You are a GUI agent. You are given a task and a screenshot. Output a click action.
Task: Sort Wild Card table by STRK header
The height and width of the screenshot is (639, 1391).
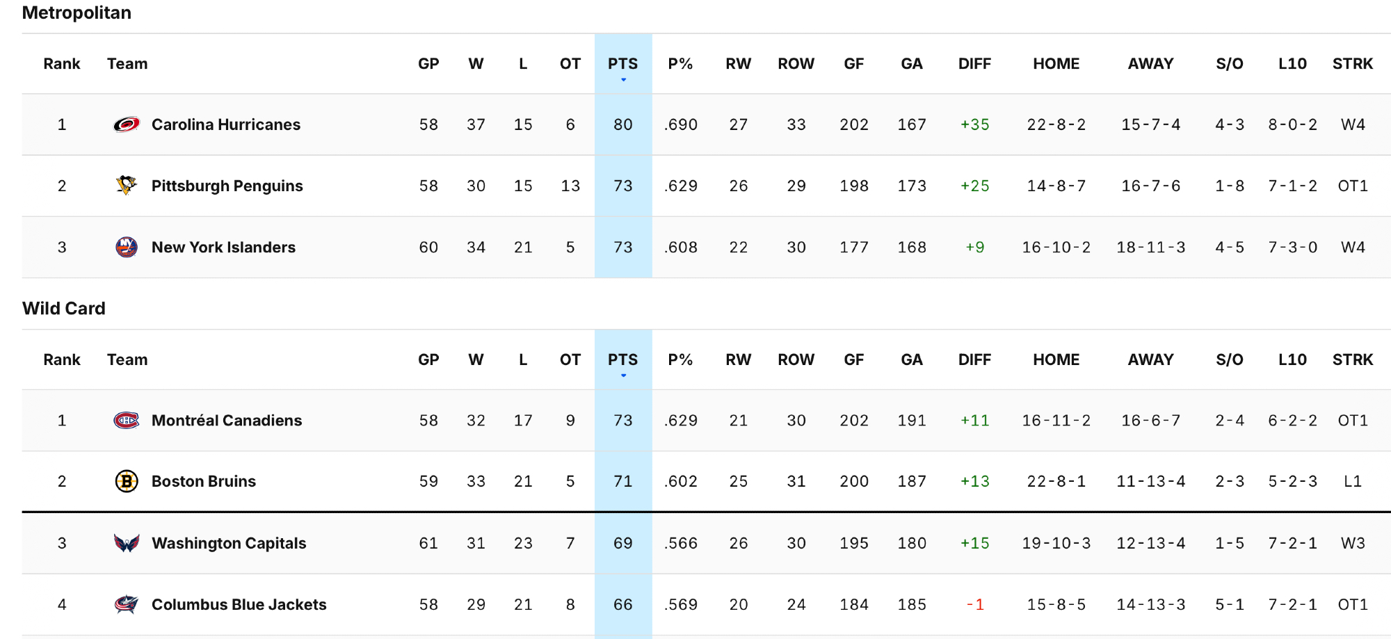[1352, 359]
